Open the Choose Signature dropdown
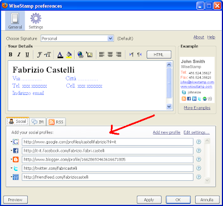Viewport: 223px width, 206px height. (x=77, y=39)
